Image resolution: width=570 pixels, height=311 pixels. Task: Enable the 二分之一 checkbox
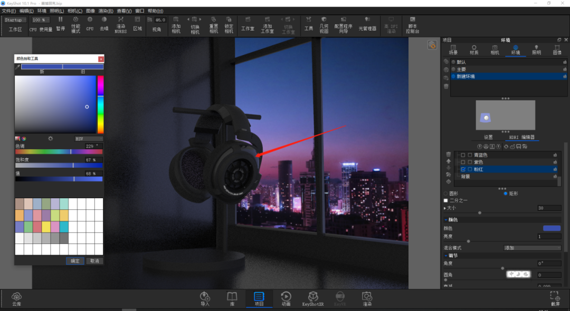(x=445, y=200)
